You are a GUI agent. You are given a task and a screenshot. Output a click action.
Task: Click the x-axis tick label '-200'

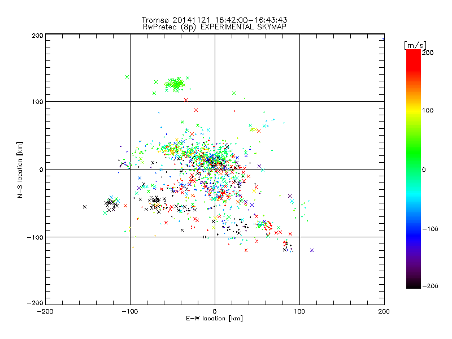(45, 312)
